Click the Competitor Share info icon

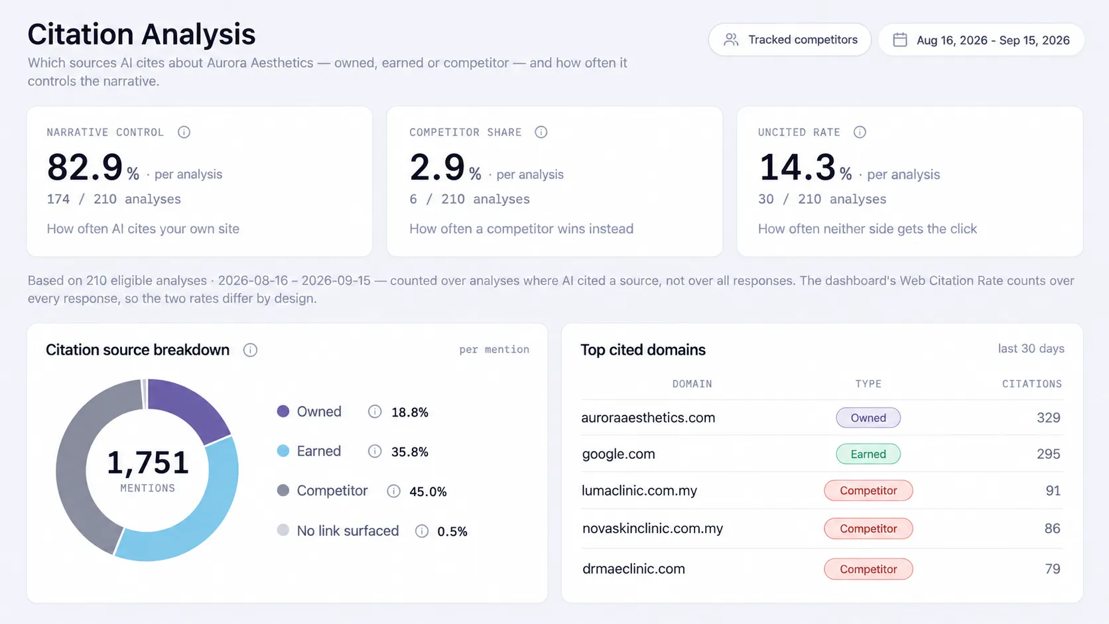tap(541, 132)
